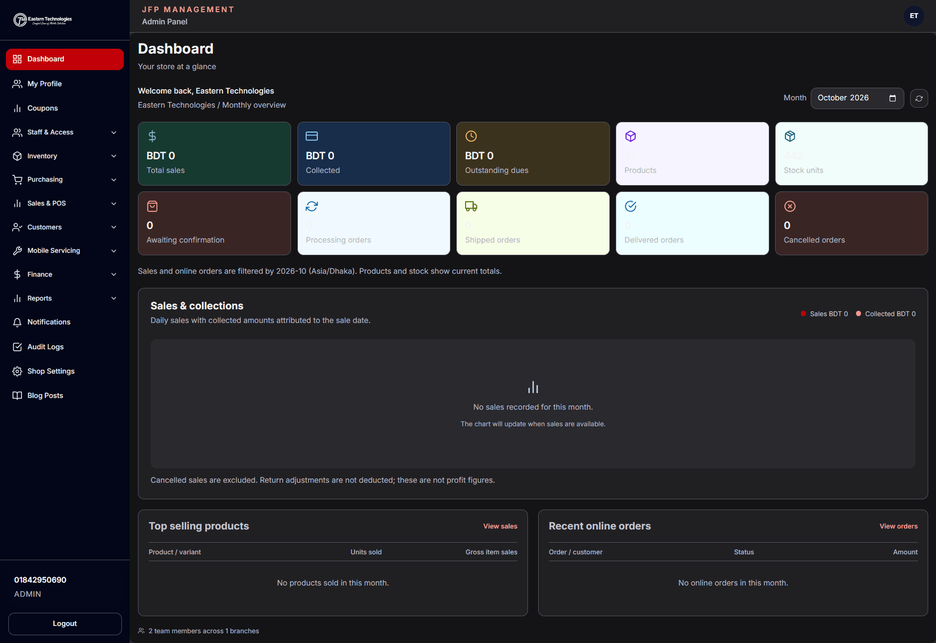
Task: Click the '2 team members across 1 branches' text
Action: [204, 631]
